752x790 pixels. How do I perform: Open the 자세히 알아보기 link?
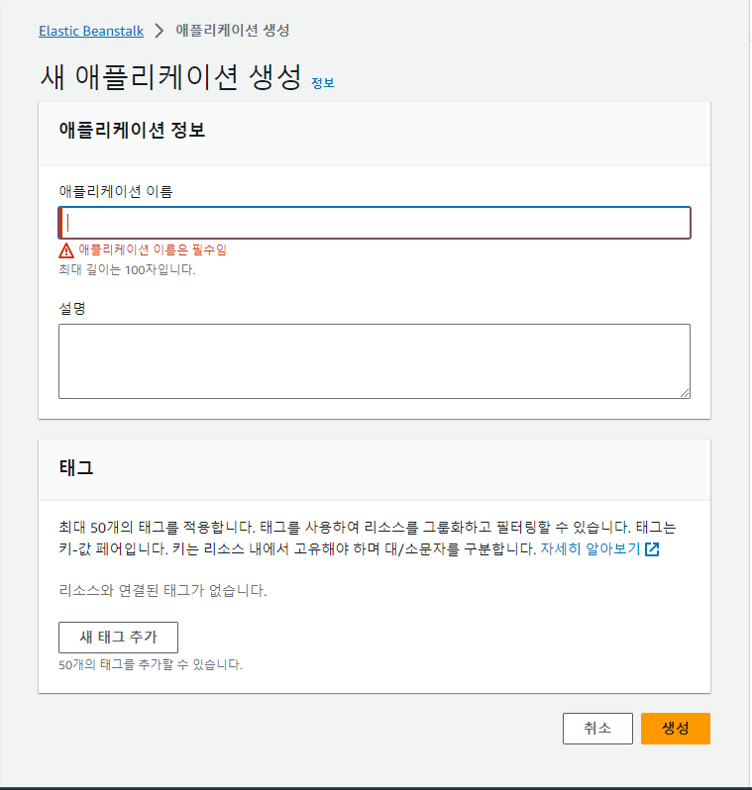[x=591, y=548]
